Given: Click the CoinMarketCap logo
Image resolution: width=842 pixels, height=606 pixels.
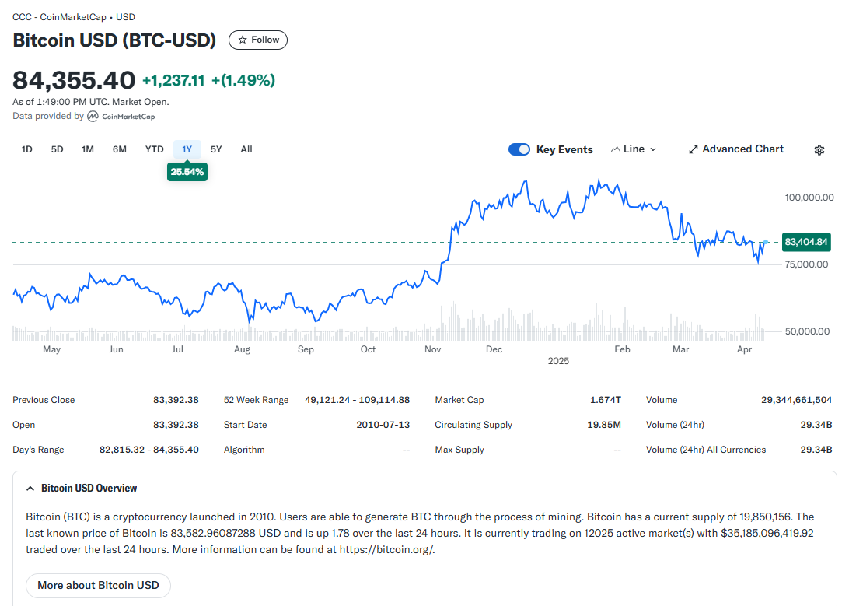Looking at the screenshot, I should pyautogui.click(x=121, y=117).
